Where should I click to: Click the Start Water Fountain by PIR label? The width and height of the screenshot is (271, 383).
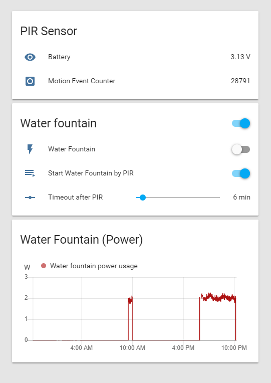coord(91,173)
